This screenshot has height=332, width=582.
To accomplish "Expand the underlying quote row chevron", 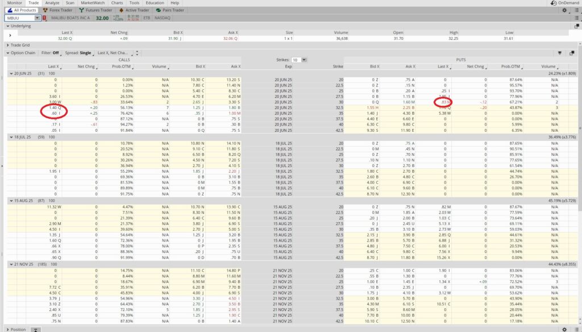I will 10,36.
